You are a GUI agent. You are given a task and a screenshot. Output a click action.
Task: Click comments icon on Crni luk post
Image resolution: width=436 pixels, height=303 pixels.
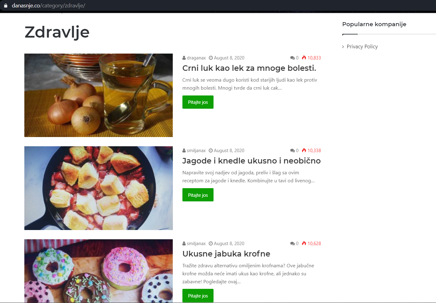pyautogui.click(x=292, y=58)
